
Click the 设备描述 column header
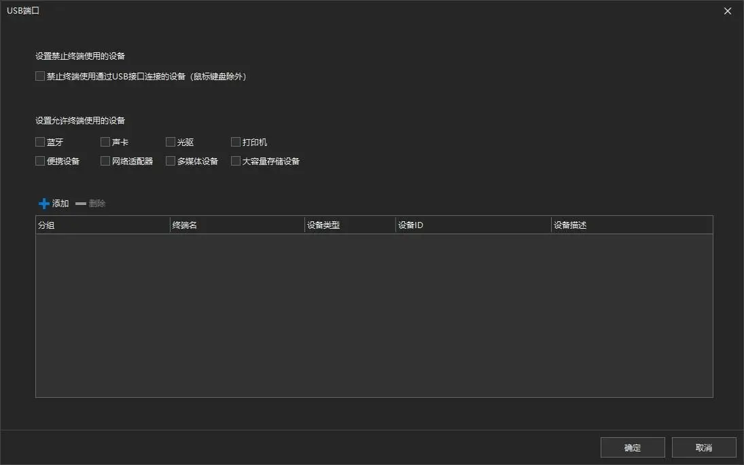coord(632,225)
